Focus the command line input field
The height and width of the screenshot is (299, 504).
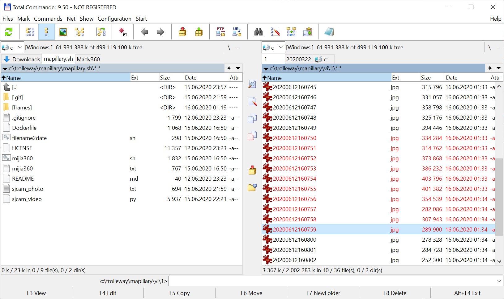[x=332, y=281]
